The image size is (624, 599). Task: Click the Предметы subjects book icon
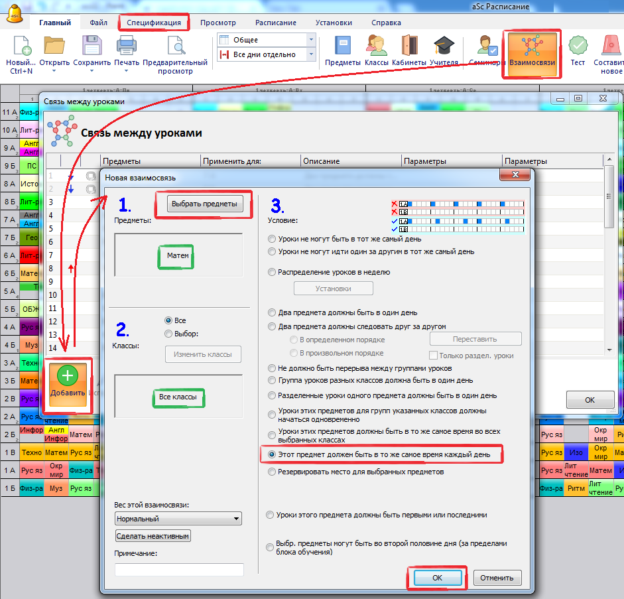coord(342,46)
